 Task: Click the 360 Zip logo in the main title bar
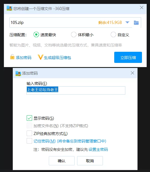(x=9, y=8)
